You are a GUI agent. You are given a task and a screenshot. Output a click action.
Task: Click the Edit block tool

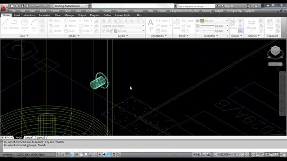[x=187, y=26]
